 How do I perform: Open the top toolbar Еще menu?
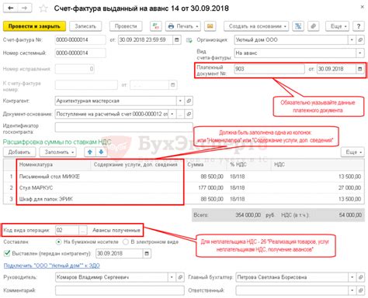(337, 26)
